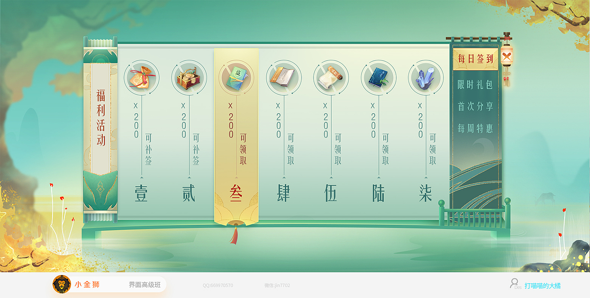Select the open book reward for day 肆

pyautogui.click(x=284, y=77)
